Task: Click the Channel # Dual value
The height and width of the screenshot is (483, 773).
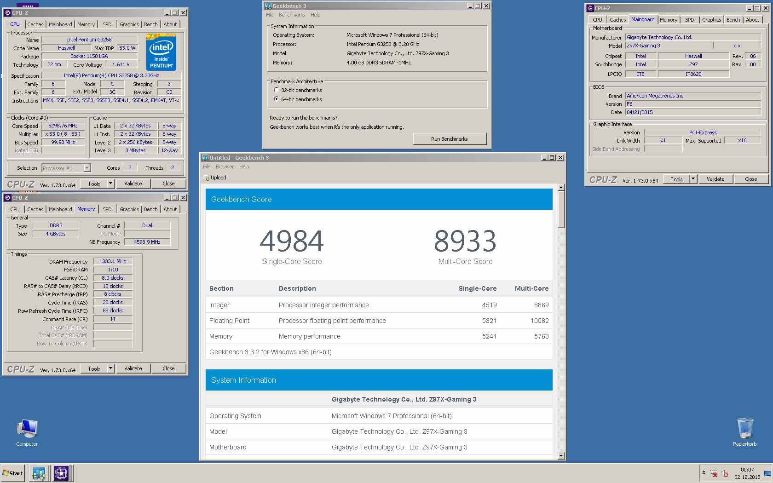Action: [147, 225]
